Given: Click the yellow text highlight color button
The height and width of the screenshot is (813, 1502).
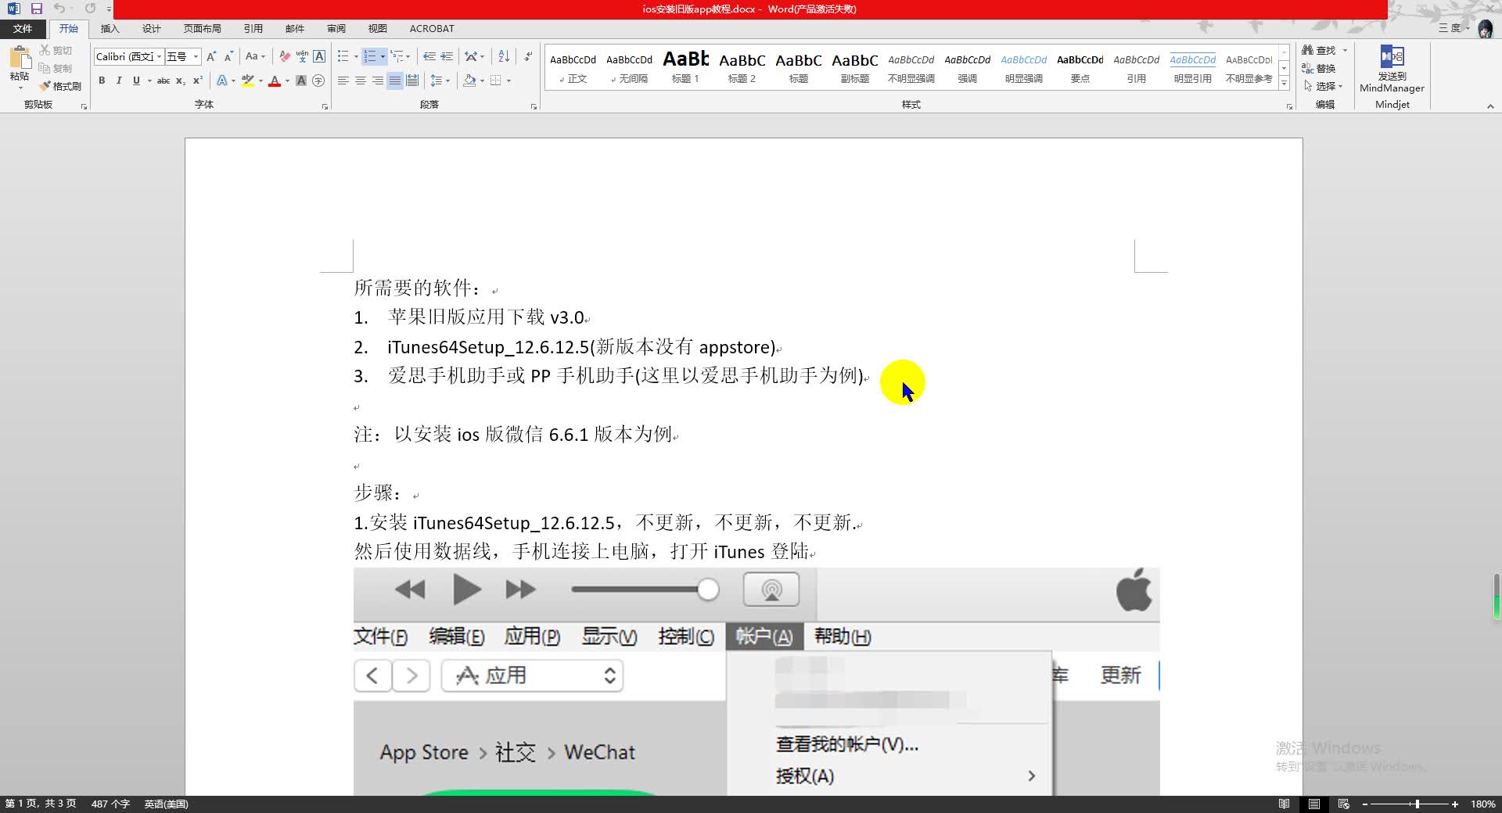Looking at the screenshot, I should click(248, 81).
